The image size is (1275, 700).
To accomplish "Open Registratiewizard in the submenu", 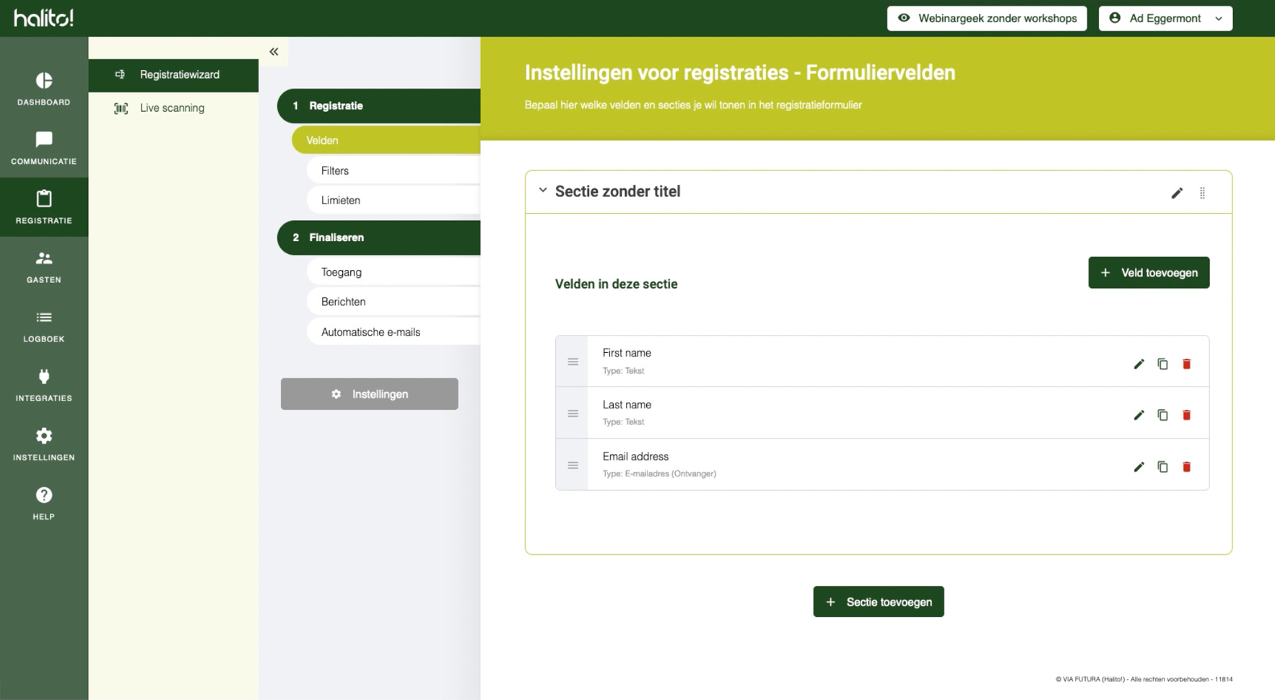I will (x=173, y=75).
